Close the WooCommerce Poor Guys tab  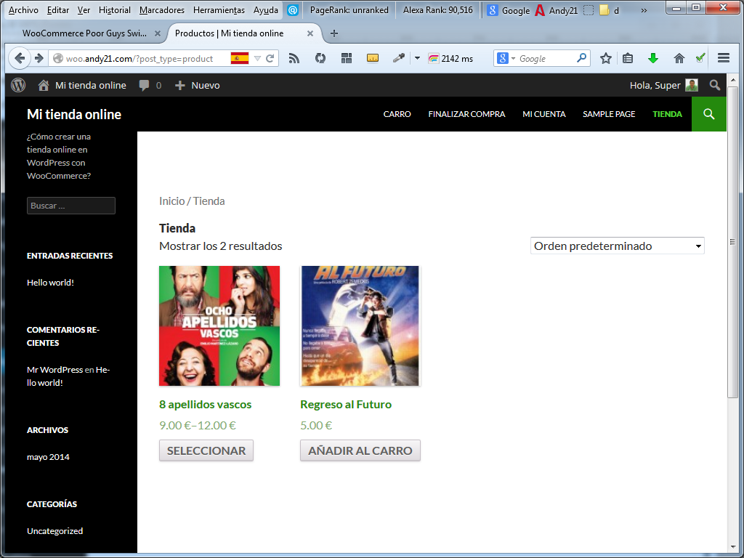point(158,33)
